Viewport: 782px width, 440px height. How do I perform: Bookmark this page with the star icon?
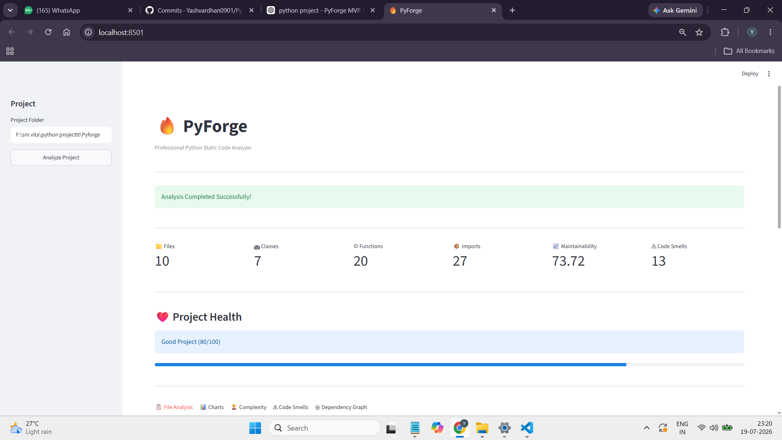point(699,32)
